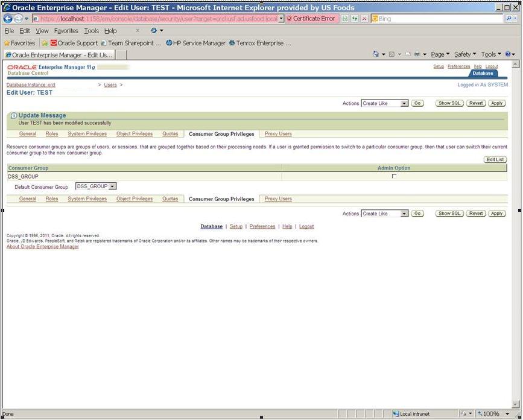Image resolution: width=523 pixels, height=420 pixels.
Task: Click the Favorites star button
Action: pos(19,43)
